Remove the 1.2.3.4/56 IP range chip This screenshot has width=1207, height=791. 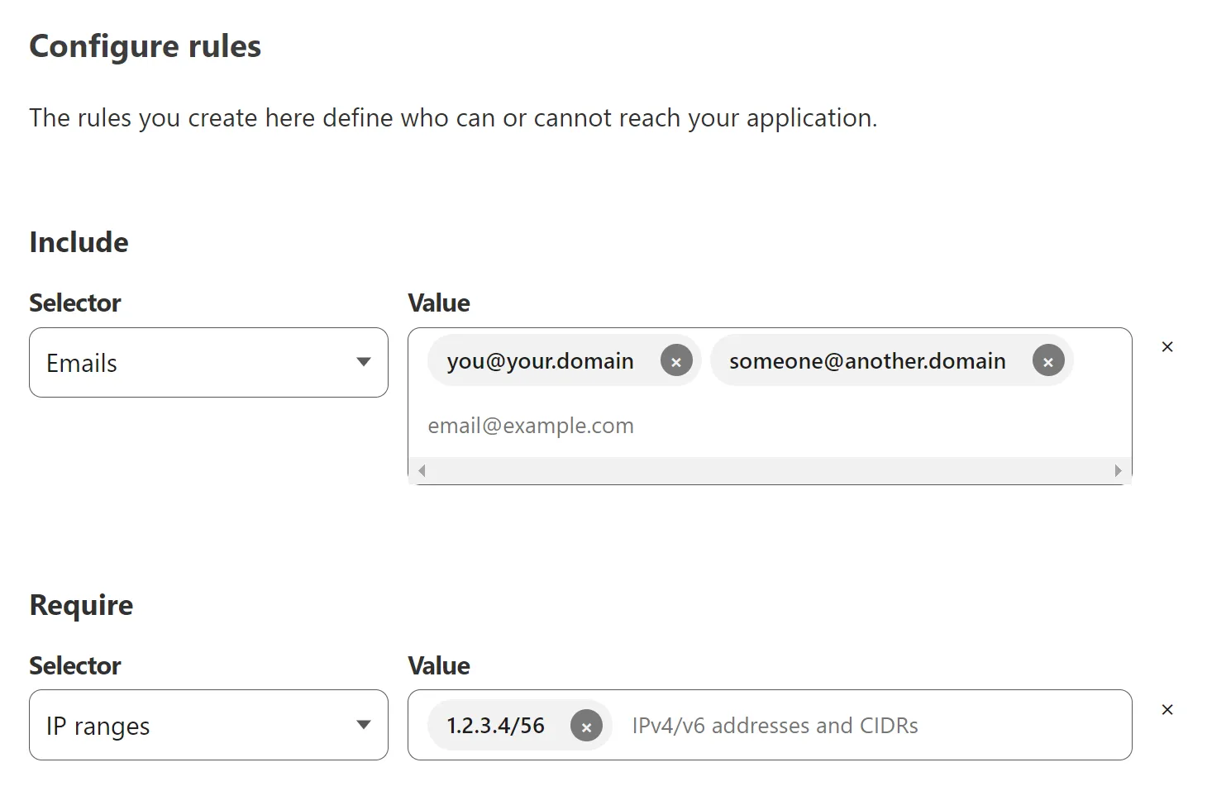point(586,726)
